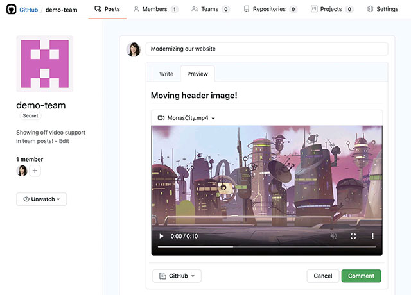The height and width of the screenshot is (295, 411).
Task: Edit the team description via Edit link
Action: pyautogui.click(x=64, y=141)
